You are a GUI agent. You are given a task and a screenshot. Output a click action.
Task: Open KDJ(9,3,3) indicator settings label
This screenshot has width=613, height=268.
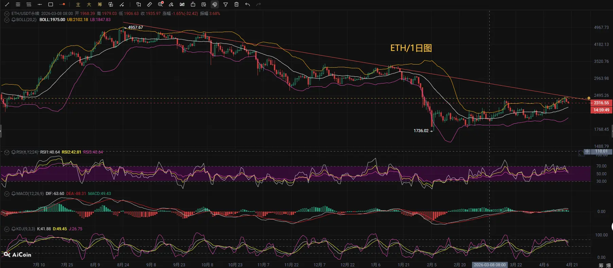click(x=25, y=229)
